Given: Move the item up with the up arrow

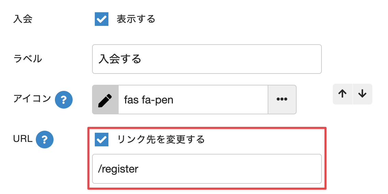Looking at the screenshot, I should coord(343,94).
